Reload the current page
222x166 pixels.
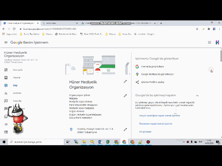pyautogui.click(x=14, y=29)
